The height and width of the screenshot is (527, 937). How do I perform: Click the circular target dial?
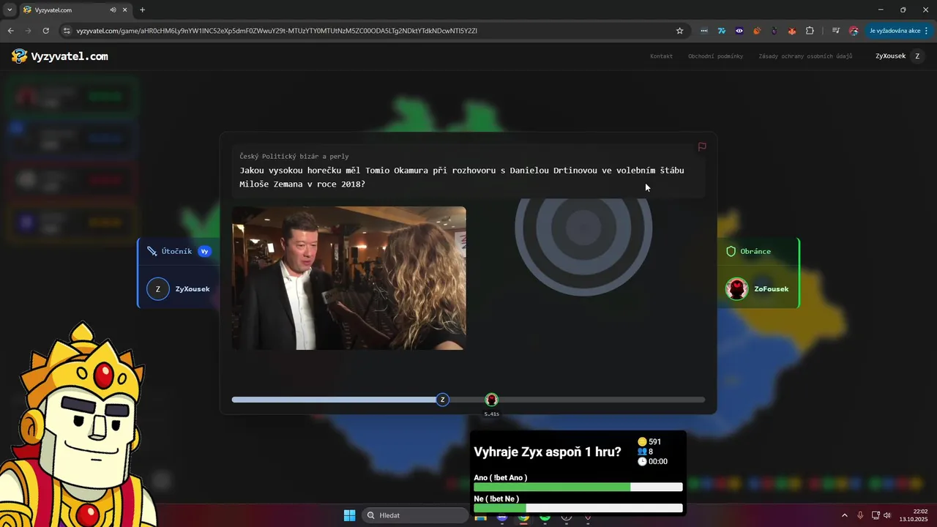point(583,229)
